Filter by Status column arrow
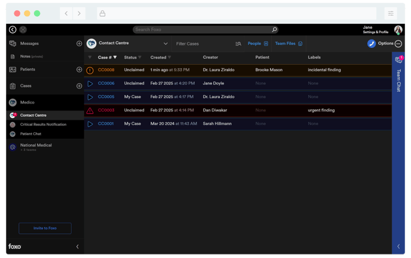The width and height of the screenshot is (411, 258). (x=140, y=57)
